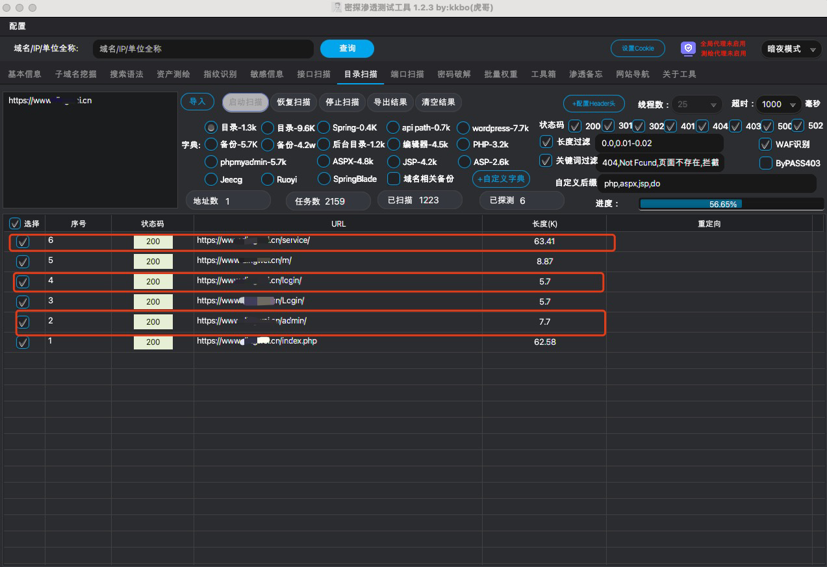This screenshot has height=567, width=827.
Task: Toggle the 域名相关备份 checkbox
Action: [x=393, y=179]
